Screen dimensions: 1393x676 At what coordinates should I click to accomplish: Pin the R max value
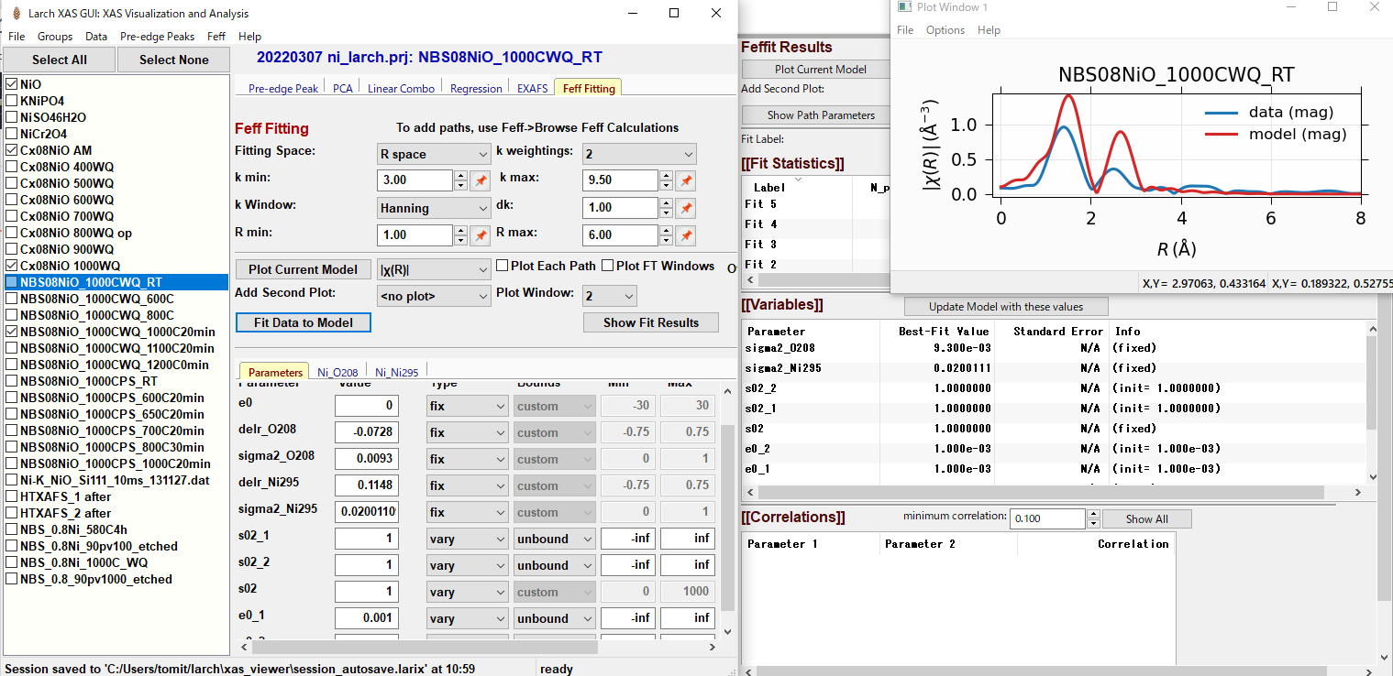[685, 235]
